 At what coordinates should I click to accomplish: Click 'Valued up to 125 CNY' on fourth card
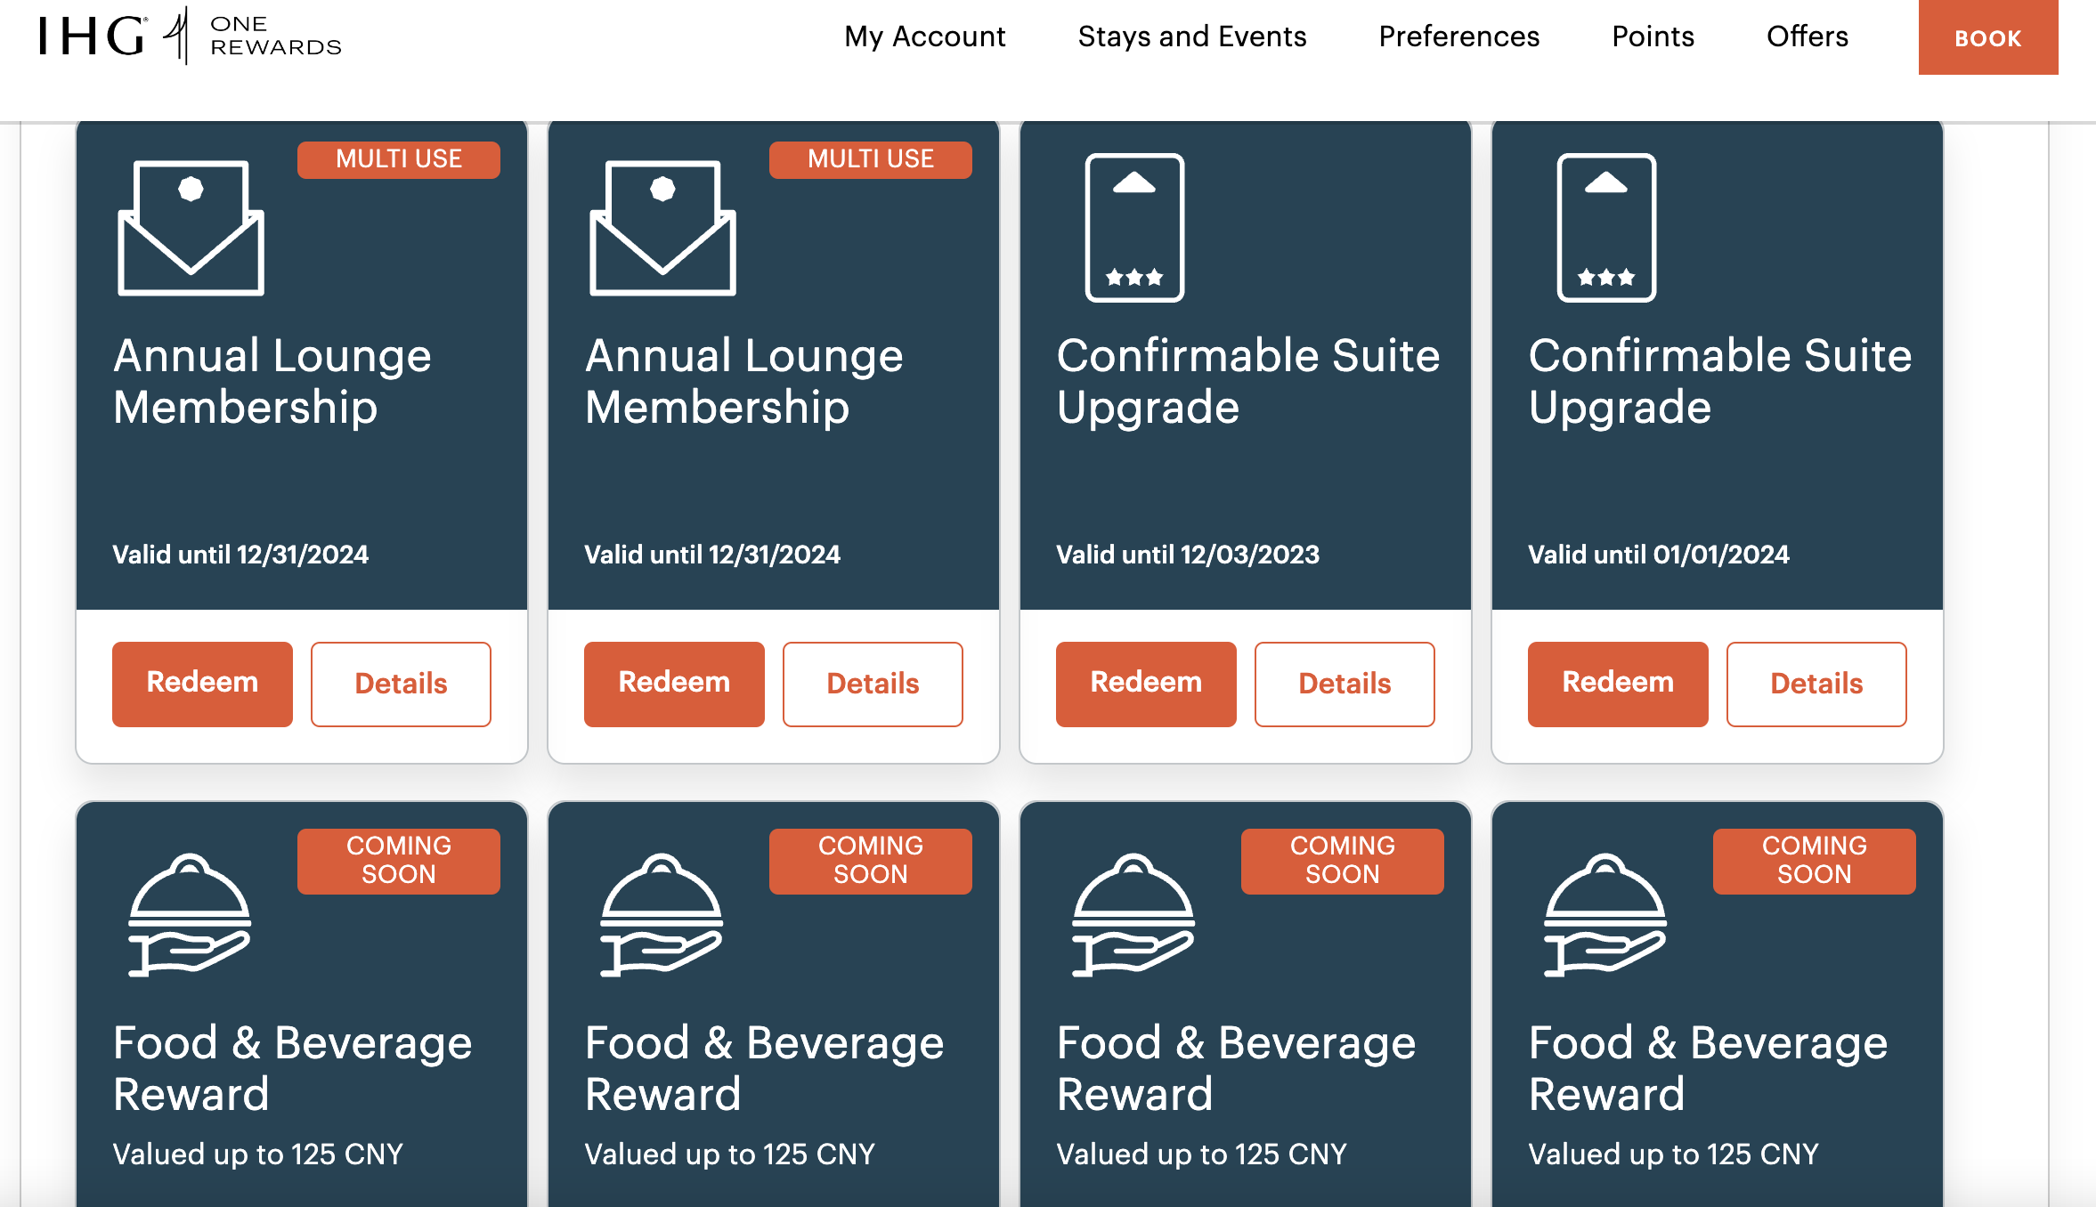[1674, 1154]
